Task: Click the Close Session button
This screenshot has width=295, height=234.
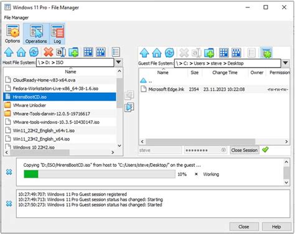Action: pos(245,150)
